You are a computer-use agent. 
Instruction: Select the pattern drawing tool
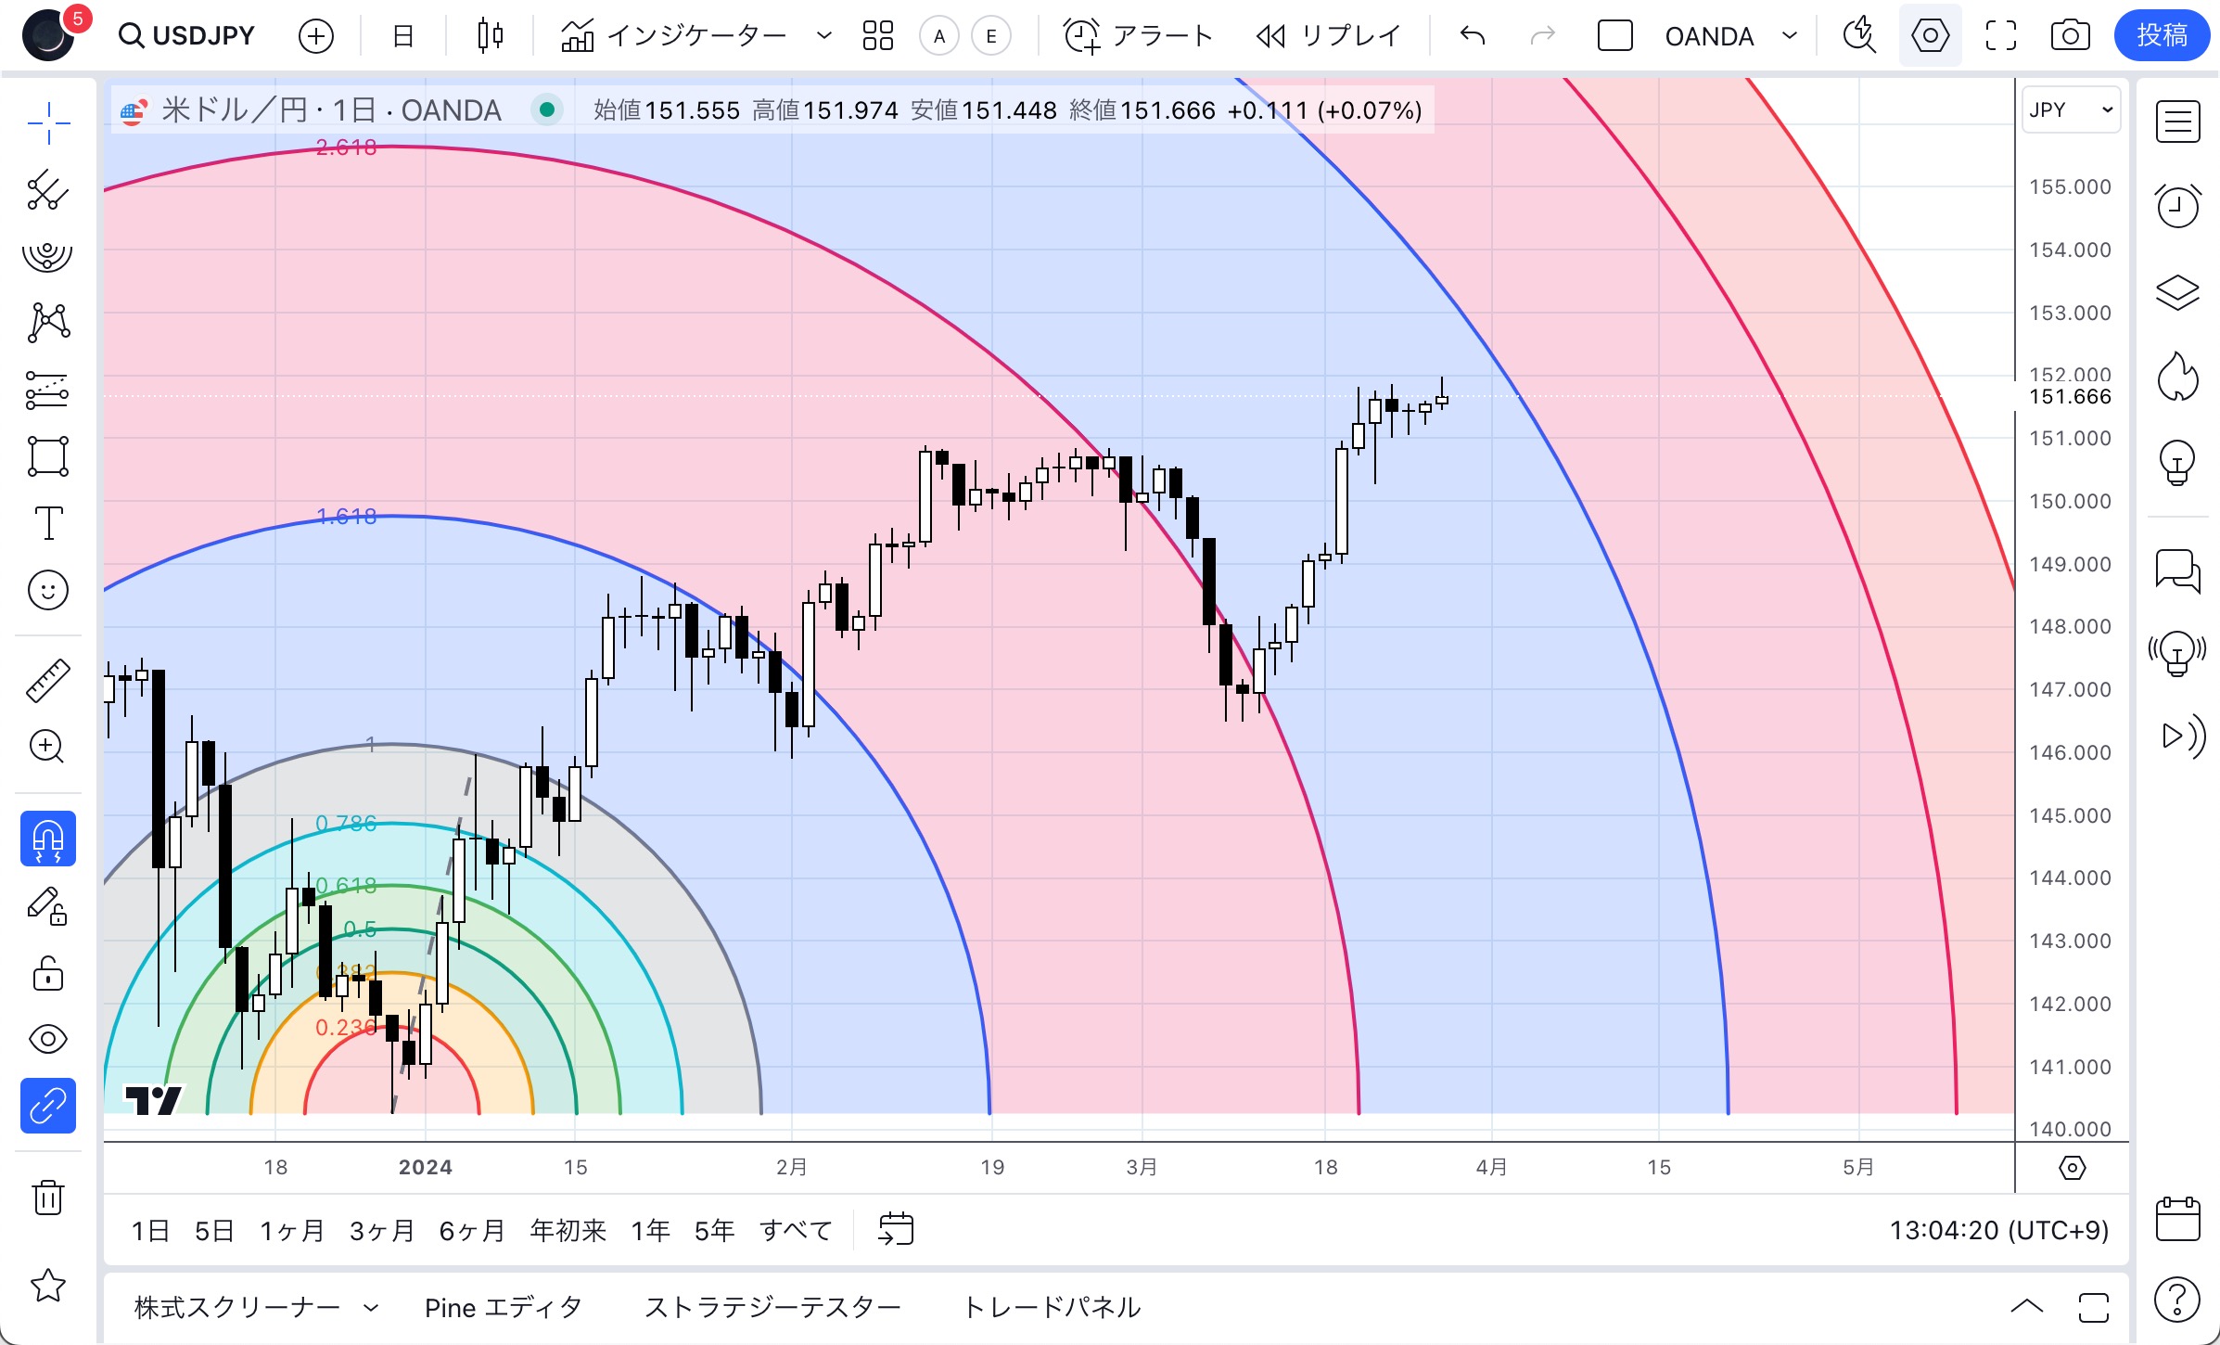click(48, 323)
